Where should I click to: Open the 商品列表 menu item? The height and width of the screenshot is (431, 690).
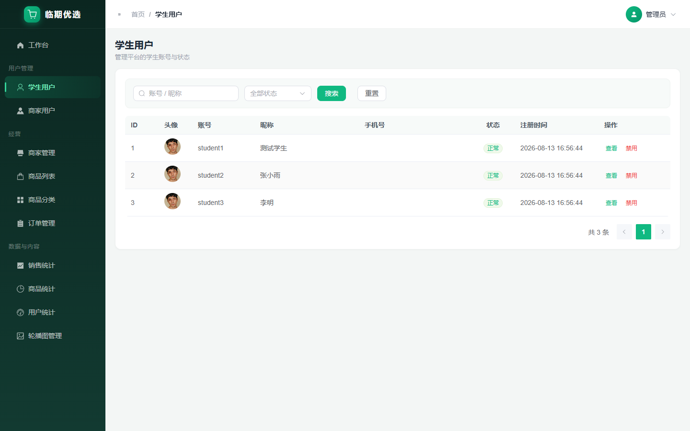53,176
